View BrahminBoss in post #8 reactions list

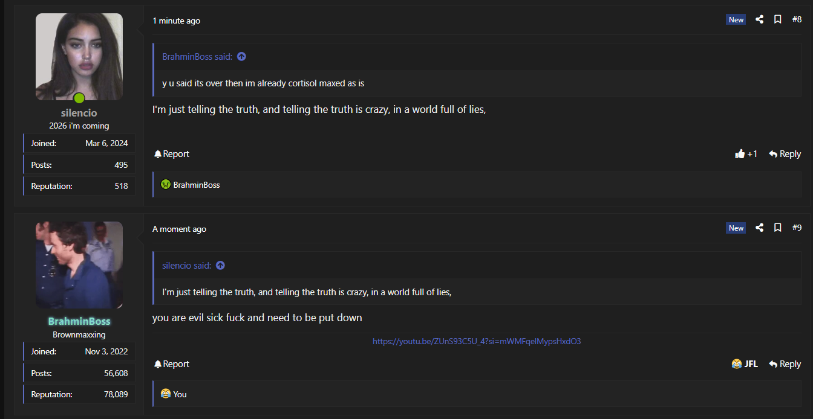tap(196, 185)
